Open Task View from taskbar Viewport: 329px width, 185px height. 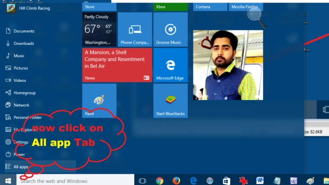pos(142,180)
